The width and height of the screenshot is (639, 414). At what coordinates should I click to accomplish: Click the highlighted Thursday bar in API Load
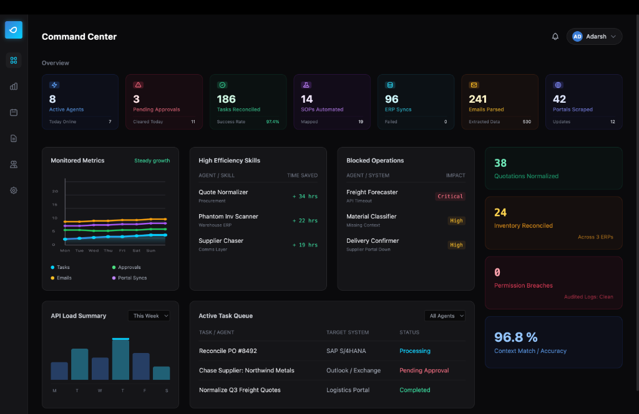click(120, 359)
